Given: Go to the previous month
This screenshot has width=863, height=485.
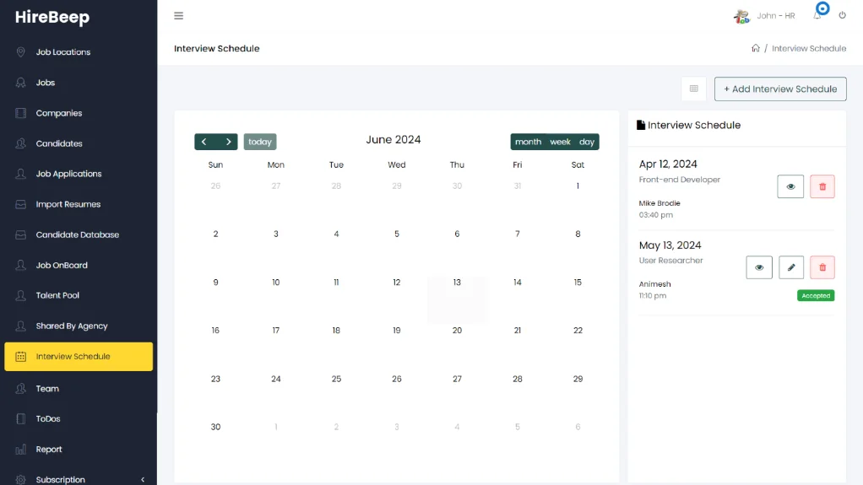Looking at the screenshot, I should (x=204, y=142).
